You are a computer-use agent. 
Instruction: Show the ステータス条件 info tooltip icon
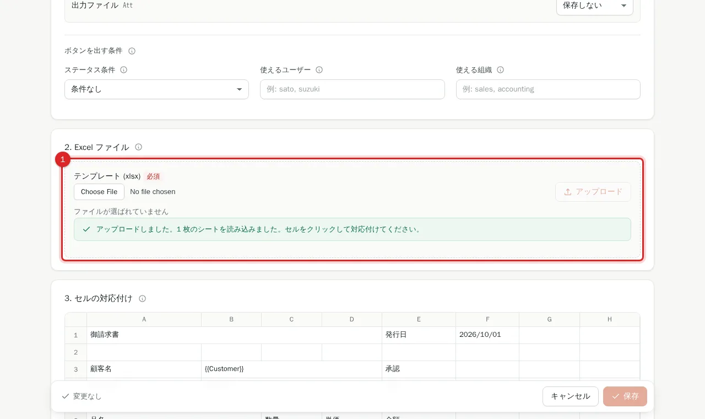(x=124, y=70)
